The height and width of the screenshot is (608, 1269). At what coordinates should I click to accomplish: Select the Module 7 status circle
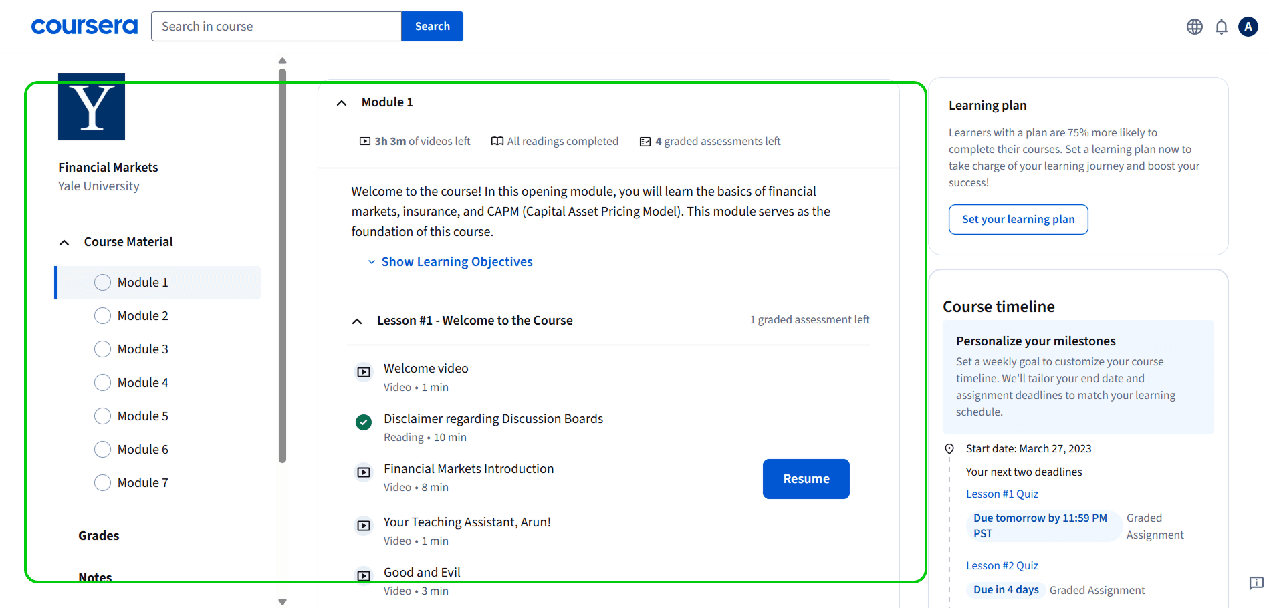coord(102,483)
